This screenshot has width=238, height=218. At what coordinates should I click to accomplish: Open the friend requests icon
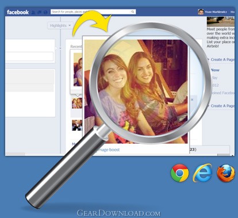(x=33, y=12)
